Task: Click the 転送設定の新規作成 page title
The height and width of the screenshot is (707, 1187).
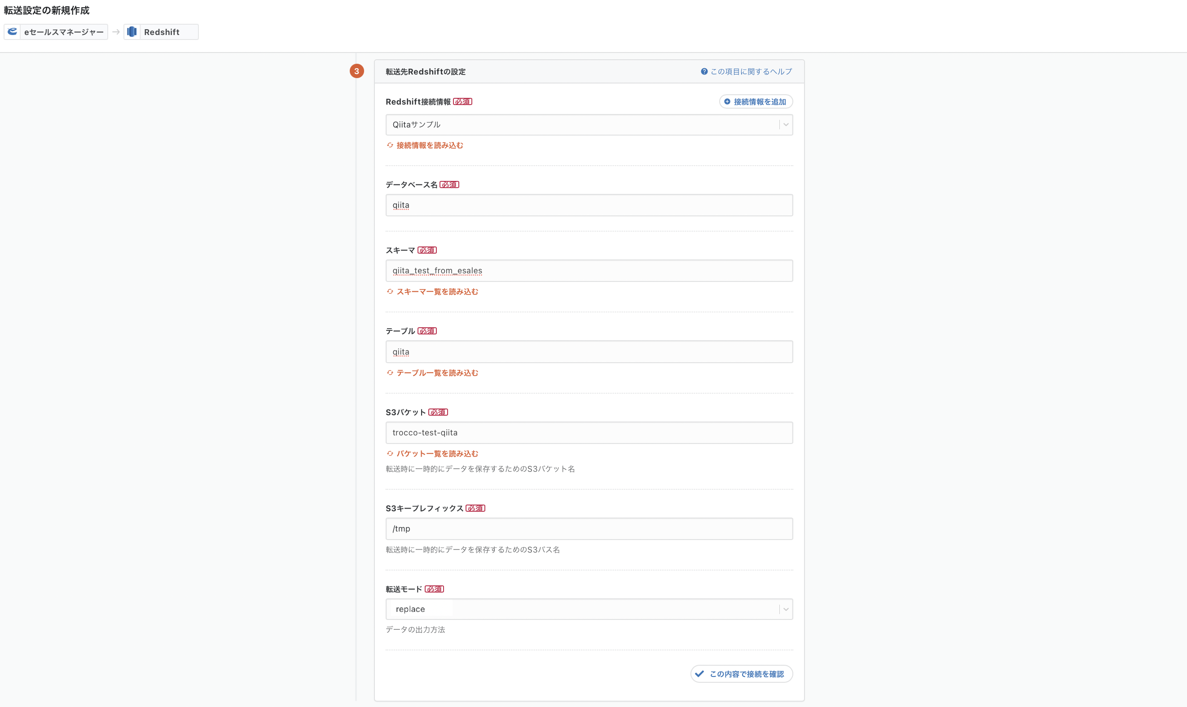Action: pyautogui.click(x=47, y=10)
